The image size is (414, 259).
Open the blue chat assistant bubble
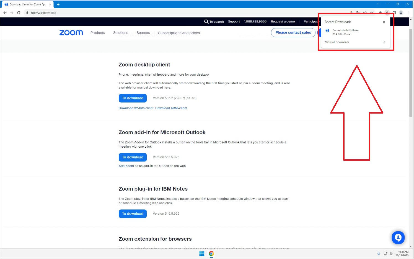tap(398, 238)
